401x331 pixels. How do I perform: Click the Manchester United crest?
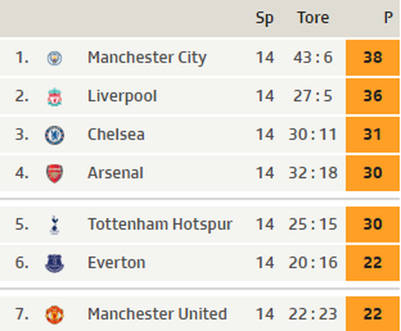[54, 314]
